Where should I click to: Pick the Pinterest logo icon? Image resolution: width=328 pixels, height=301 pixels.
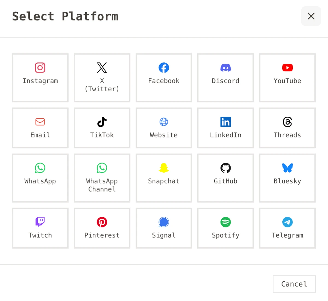click(102, 222)
